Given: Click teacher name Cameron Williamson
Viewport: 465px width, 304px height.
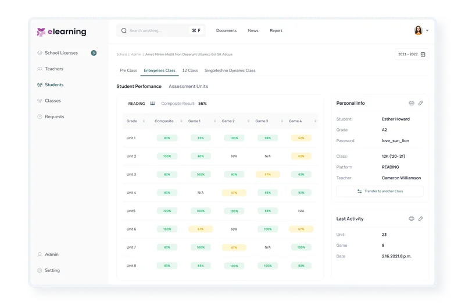Looking at the screenshot, I should [401, 178].
